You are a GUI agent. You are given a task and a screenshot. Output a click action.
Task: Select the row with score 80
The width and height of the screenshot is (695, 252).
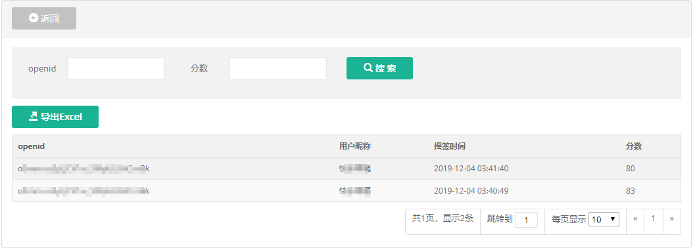[346, 169]
